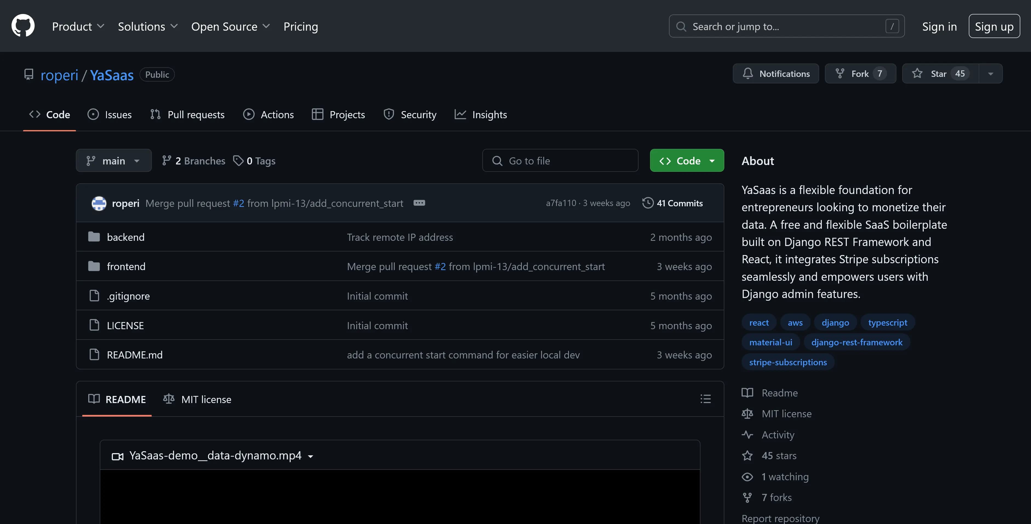Click the typescript topic tag

point(887,322)
